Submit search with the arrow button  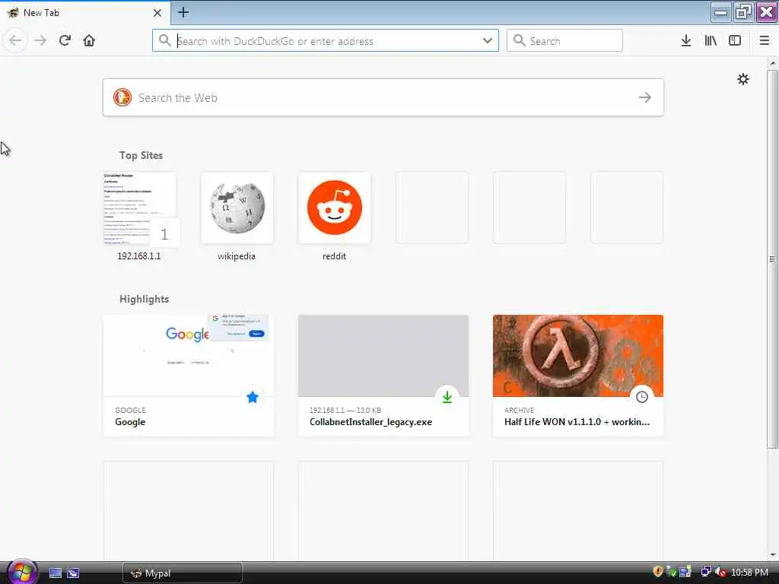[645, 97]
